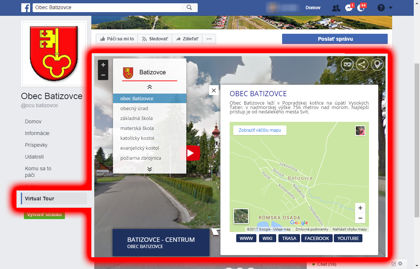Play the virtual tour video

[x=190, y=153]
